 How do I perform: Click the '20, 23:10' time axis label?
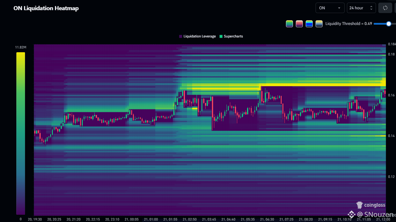(112, 219)
